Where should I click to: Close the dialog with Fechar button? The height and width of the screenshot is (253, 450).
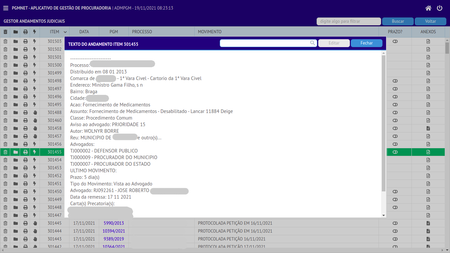[366, 43]
